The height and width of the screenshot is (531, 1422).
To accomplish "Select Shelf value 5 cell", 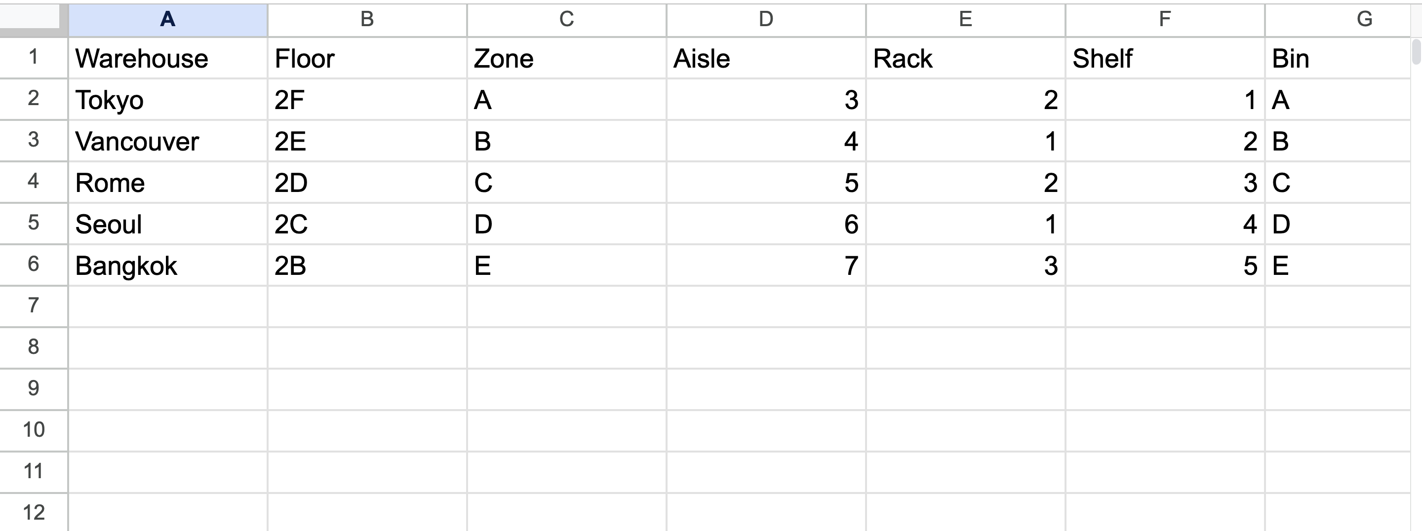I will (x=1164, y=265).
